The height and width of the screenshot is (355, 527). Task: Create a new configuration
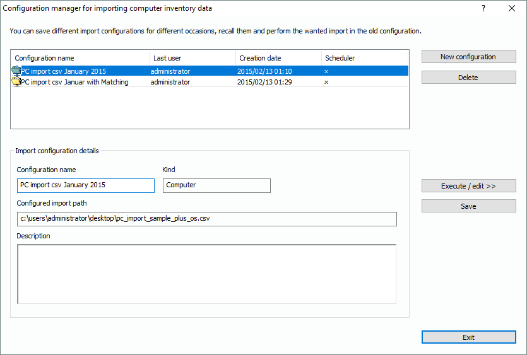[x=468, y=57]
